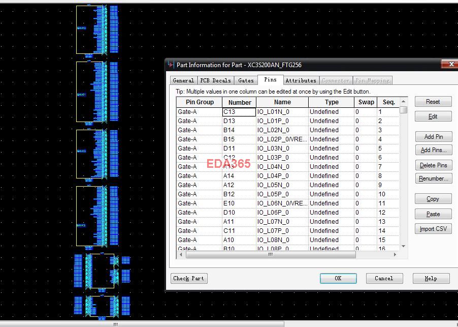Click the Number column header
Screen dimensions: 458x327
(x=240, y=102)
